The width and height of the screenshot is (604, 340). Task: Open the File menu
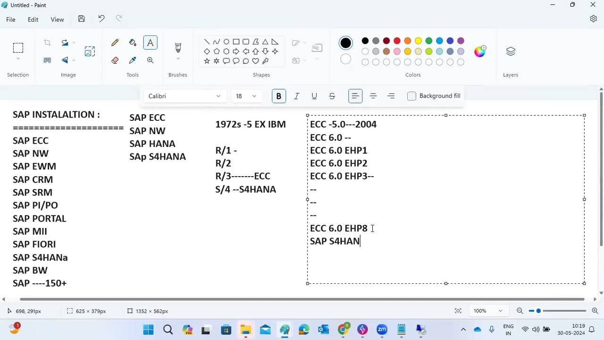pos(10,19)
